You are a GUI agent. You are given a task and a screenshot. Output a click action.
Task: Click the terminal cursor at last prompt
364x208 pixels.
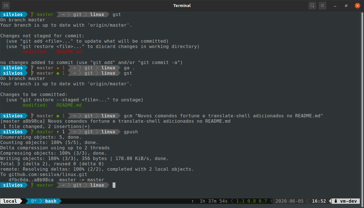(x=114, y=185)
